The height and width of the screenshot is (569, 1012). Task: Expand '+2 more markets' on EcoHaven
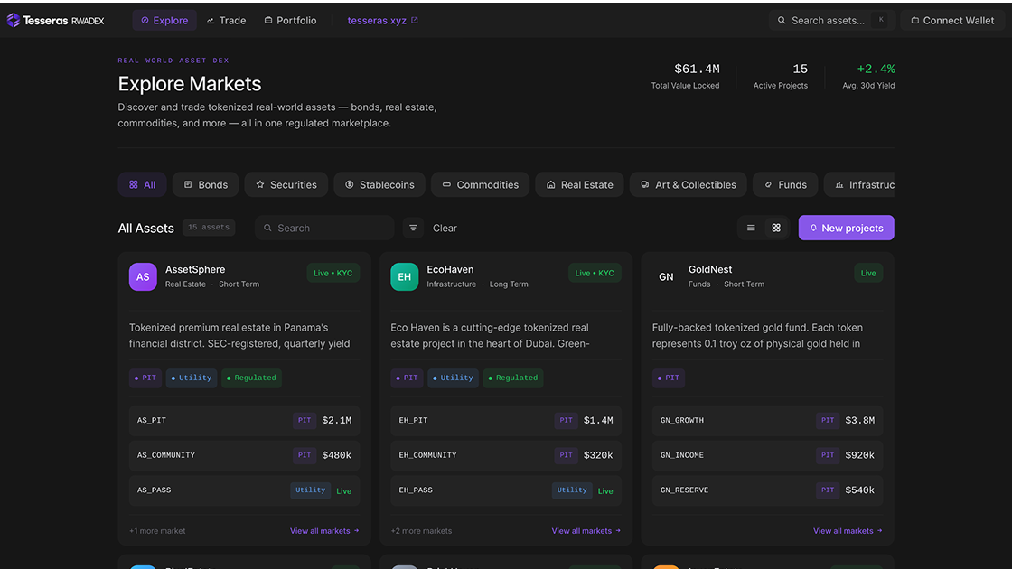click(x=421, y=530)
